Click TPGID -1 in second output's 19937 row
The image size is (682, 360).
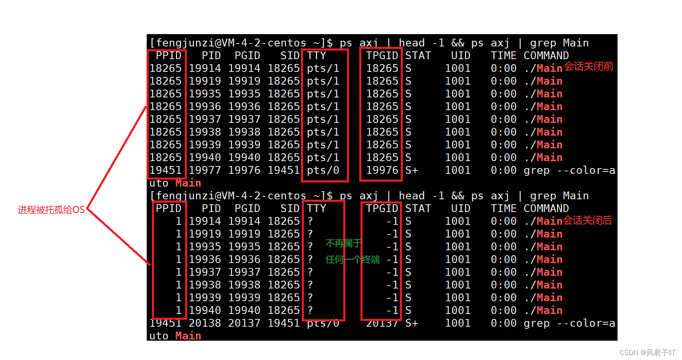point(392,272)
